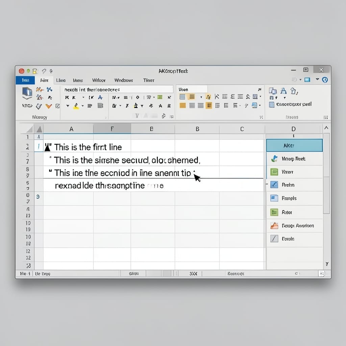Click the large blue clipboard icon in first ribbon group

pos(27,93)
